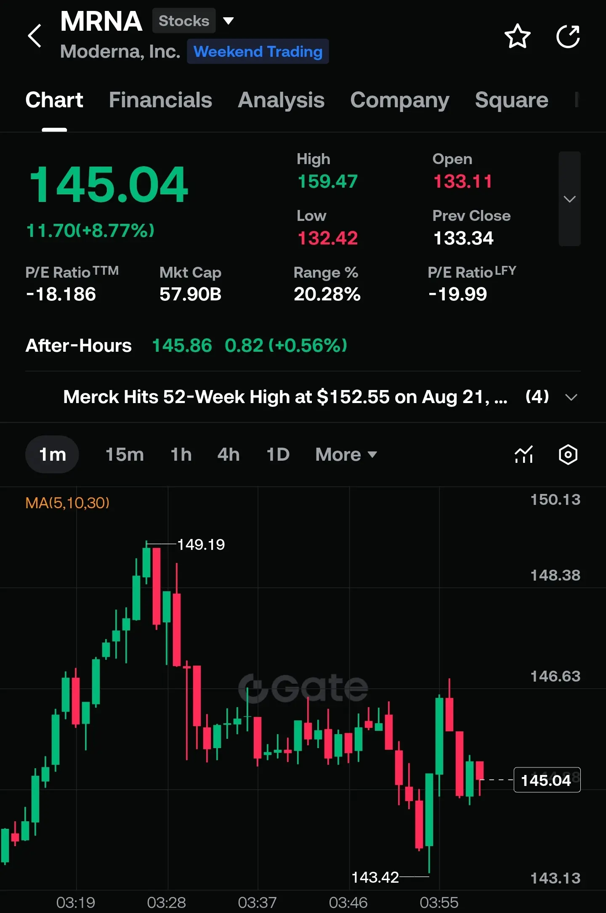Tap the After-Hours price 145.86
The height and width of the screenshot is (913, 606).
[x=182, y=346]
